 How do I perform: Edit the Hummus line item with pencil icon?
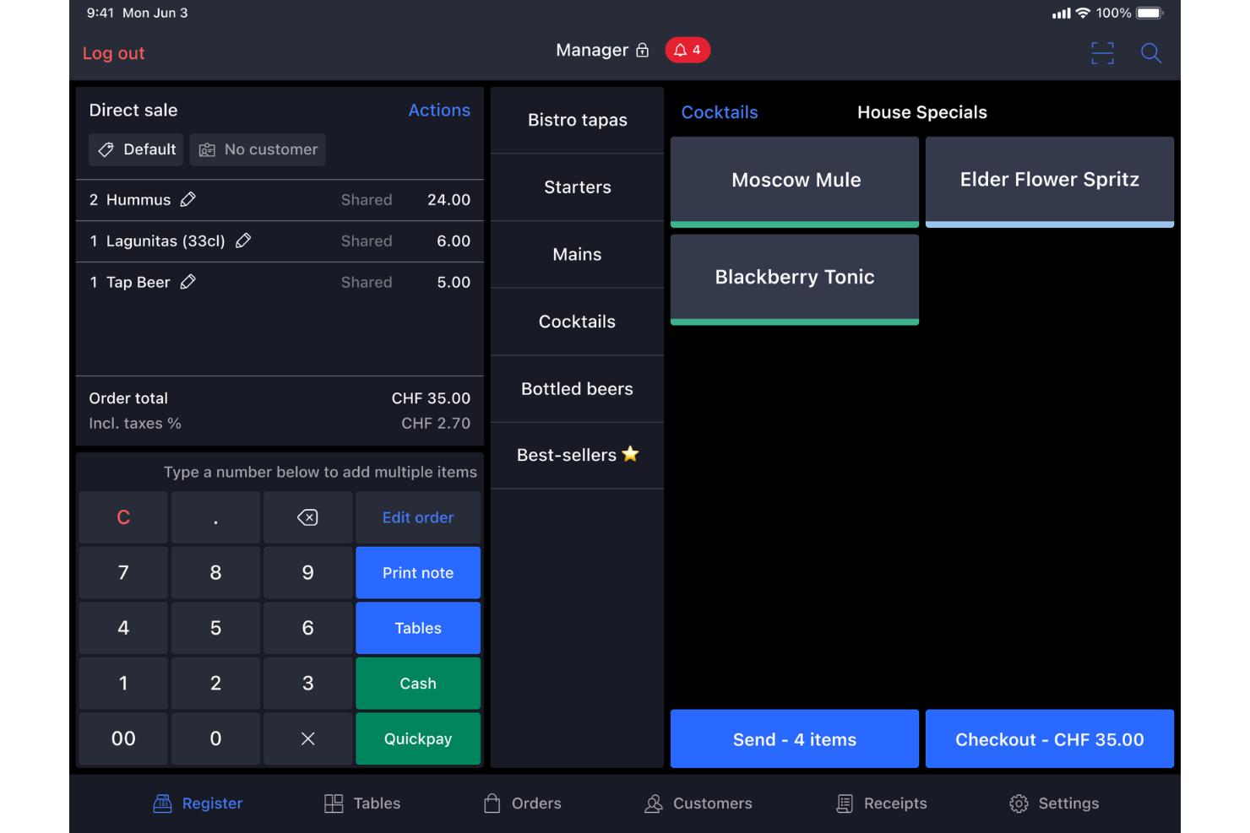click(188, 199)
